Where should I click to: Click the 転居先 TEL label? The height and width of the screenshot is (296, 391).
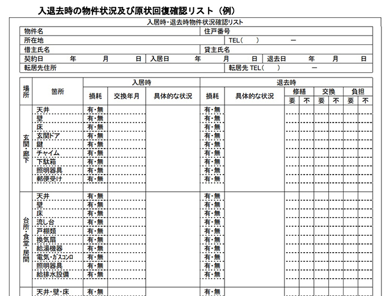(x=245, y=67)
